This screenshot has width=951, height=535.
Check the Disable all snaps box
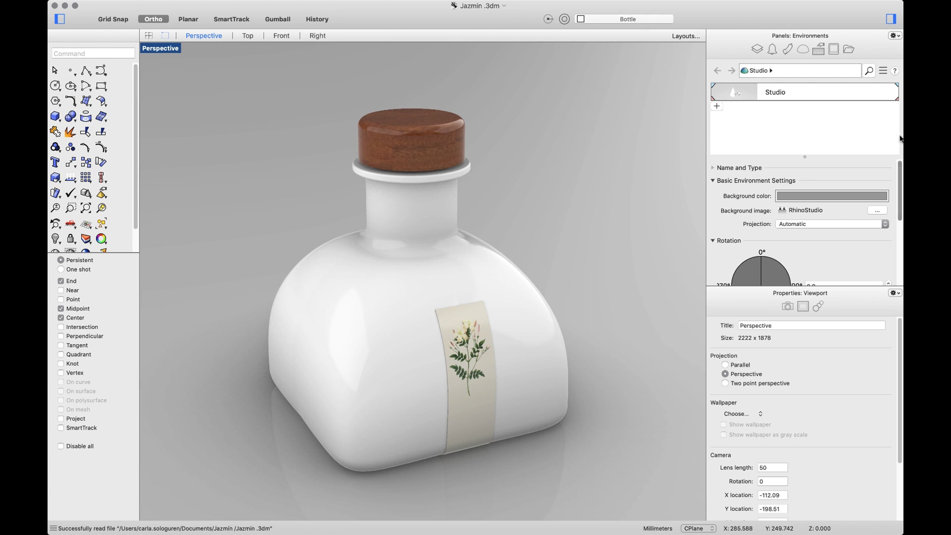[61, 446]
